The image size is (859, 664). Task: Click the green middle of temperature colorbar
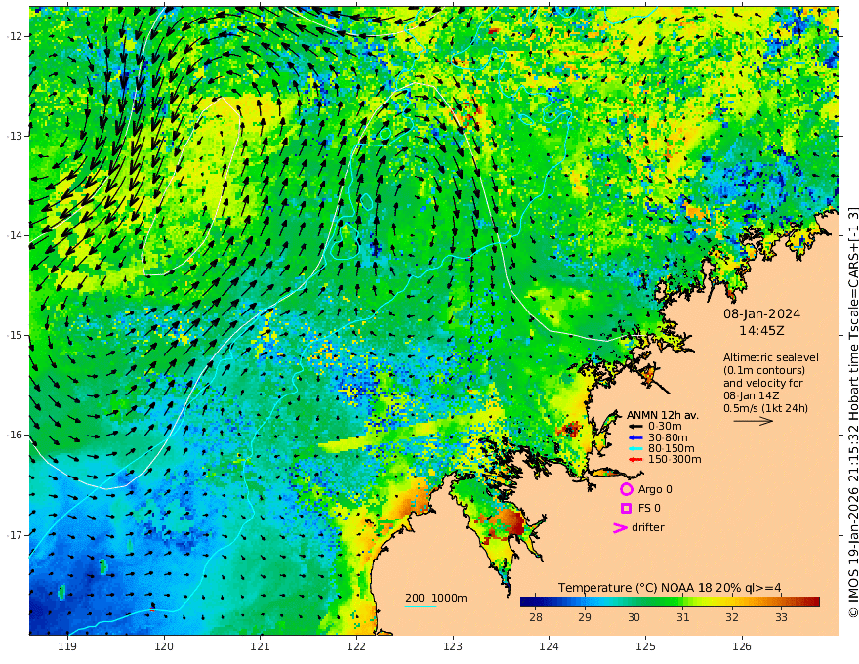(670, 602)
